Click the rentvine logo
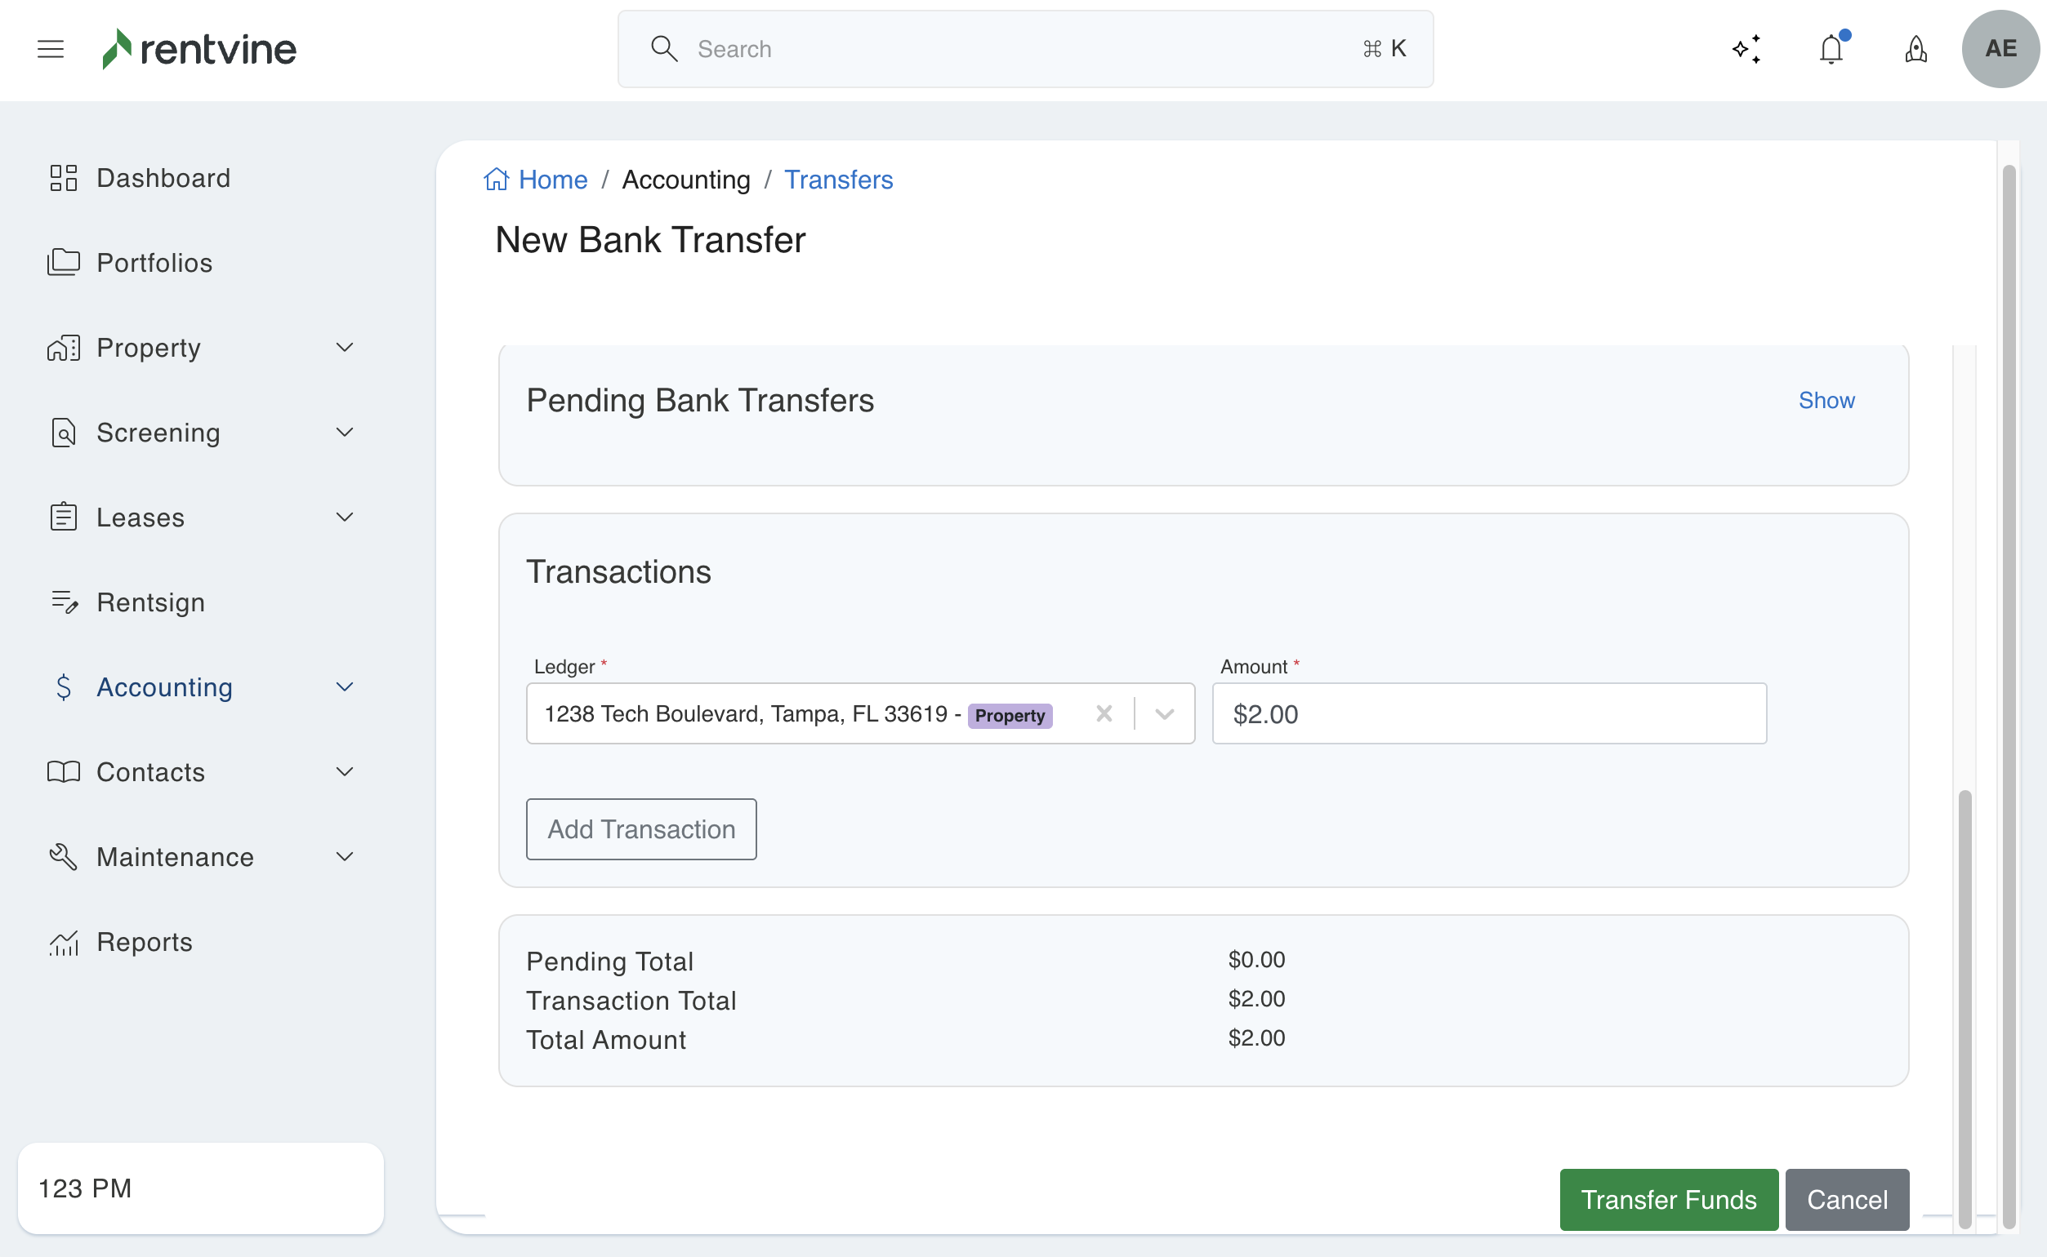Screen dimensions: 2047x1257 coord(199,49)
